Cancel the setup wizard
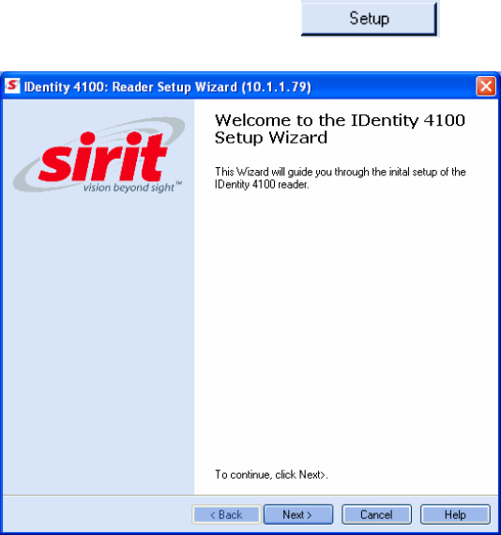 point(376,514)
